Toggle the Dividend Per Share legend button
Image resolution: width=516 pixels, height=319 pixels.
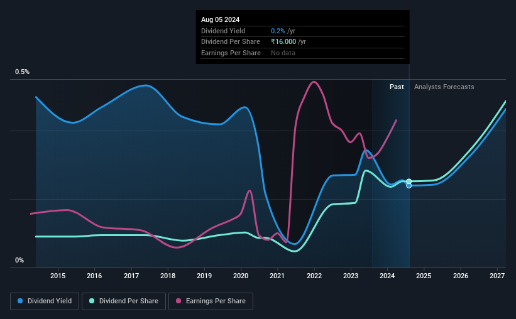pyautogui.click(x=124, y=301)
